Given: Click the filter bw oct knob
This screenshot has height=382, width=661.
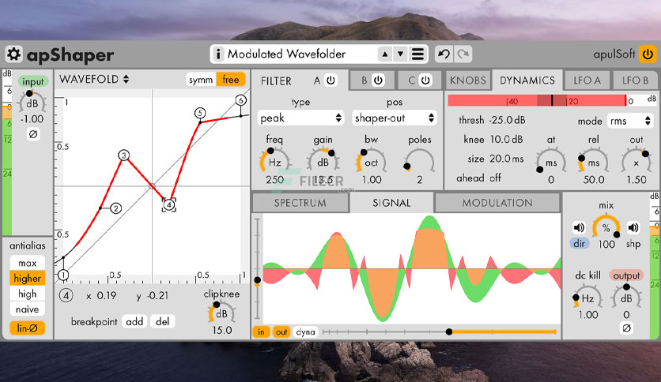Looking at the screenshot, I should coord(372,162).
